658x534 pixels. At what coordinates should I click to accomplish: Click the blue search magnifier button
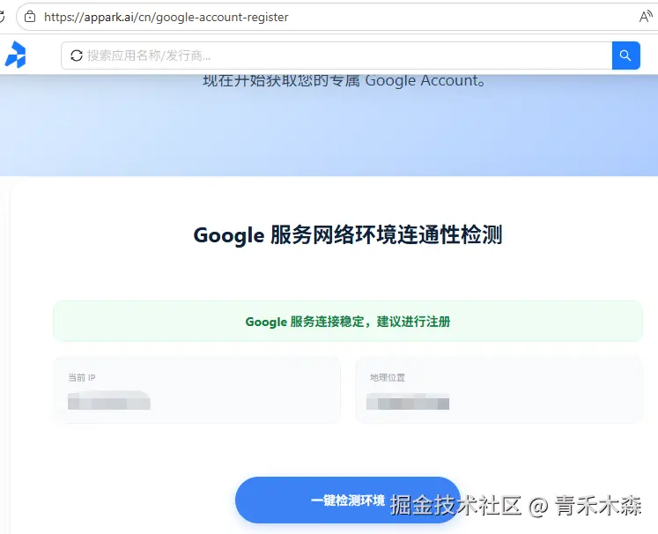coord(625,56)
